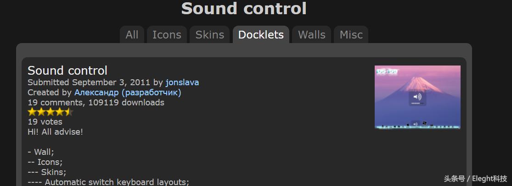Click the Eleght科技 watermark text
Image resolution: width=512 pixels, height=186 pixels.
click(x=475, y=178)
